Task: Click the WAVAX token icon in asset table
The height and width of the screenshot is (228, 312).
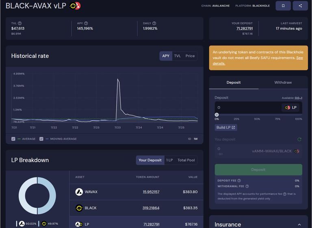Action: (79, 192)
